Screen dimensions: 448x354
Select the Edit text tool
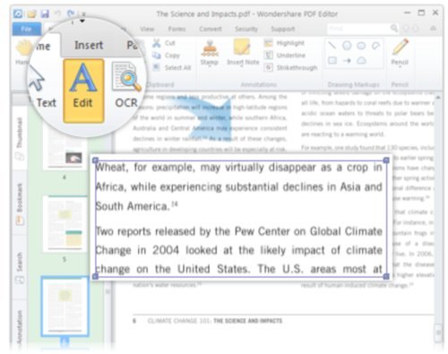83,91
